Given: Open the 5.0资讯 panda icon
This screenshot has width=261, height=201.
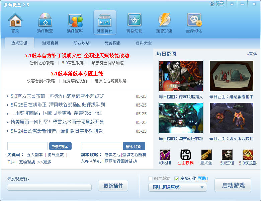Looking at the screenshot, I should pyautogui.click(x=227, y=157).
